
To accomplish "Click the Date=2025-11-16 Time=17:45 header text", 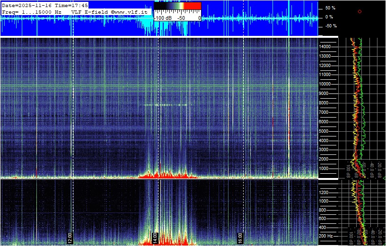I will pyautogui.click(x=45, y=6).
